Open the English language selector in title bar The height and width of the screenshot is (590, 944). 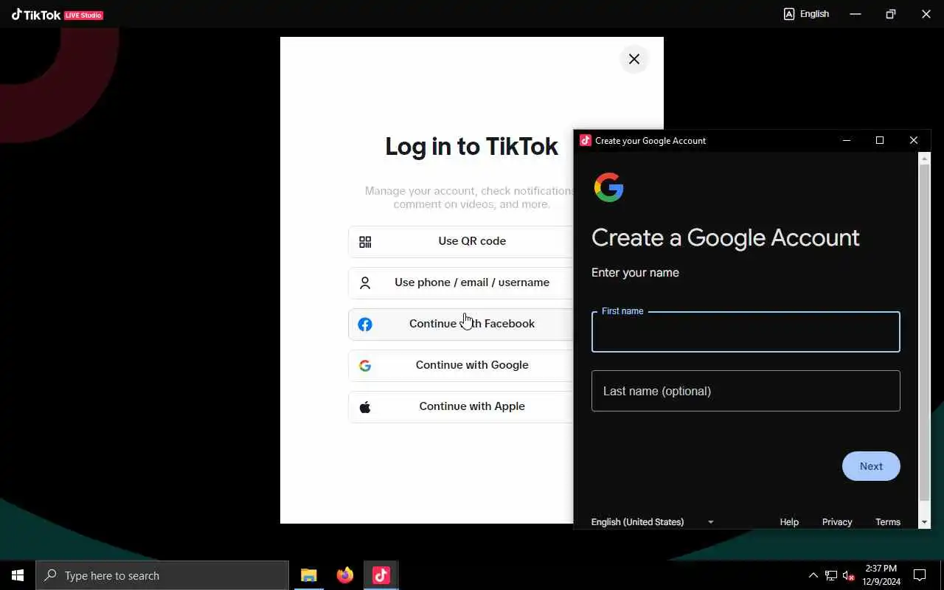(806, 14)
